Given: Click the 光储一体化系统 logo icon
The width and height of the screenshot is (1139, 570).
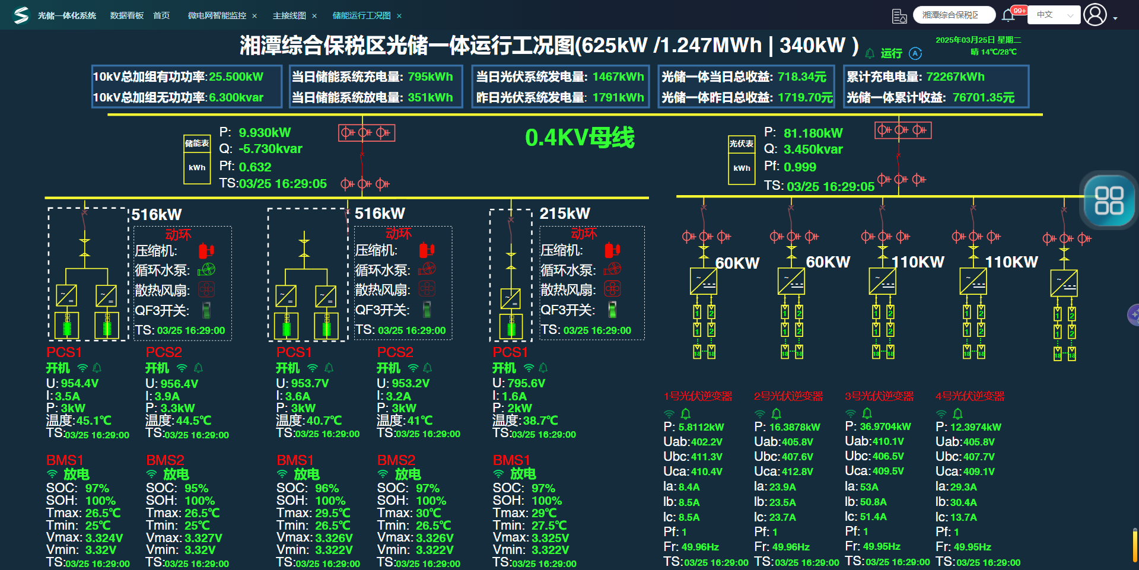Looking at the screenshot, I should (x=21, y=15).
